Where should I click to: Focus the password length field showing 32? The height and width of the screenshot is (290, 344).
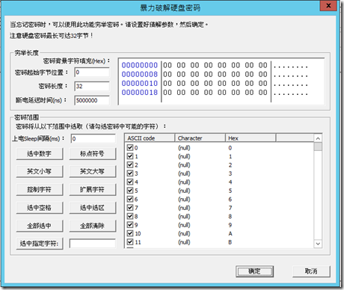[x=92, y=86]
